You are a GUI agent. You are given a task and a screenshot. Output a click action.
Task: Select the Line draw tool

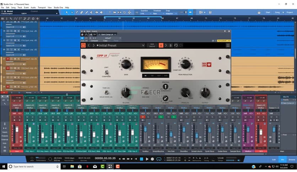coord(87,12)
